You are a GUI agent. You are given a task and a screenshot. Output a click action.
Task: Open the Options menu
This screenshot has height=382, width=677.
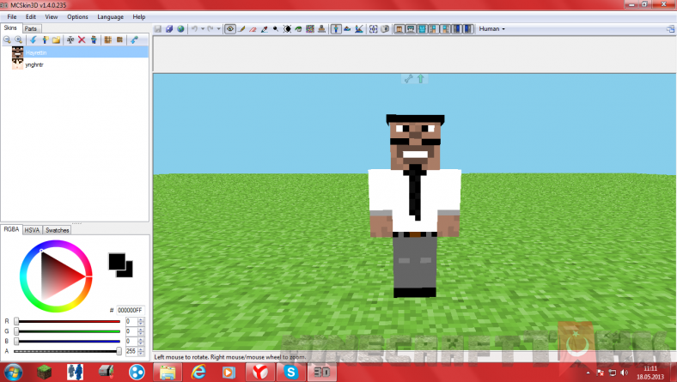pyautogui.click(x=77, y=17)
